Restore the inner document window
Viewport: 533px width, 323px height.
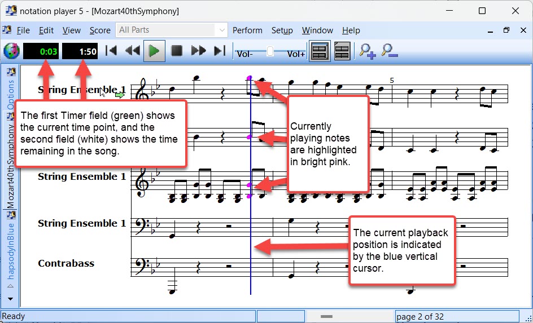pos(506,30)
